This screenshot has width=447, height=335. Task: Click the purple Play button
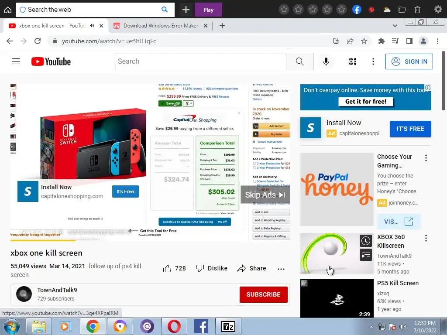point(208,10)
